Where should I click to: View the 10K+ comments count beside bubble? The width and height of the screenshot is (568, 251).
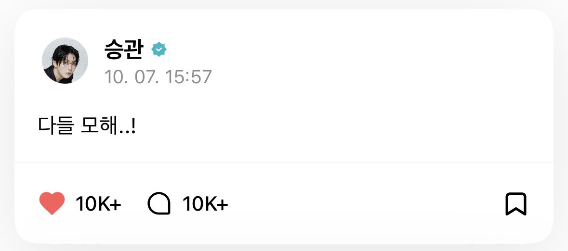pyautogui.click(x=205, y=204)
